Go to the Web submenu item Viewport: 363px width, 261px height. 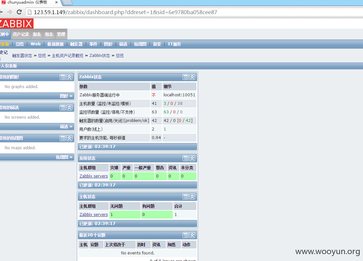coord(35,44)
